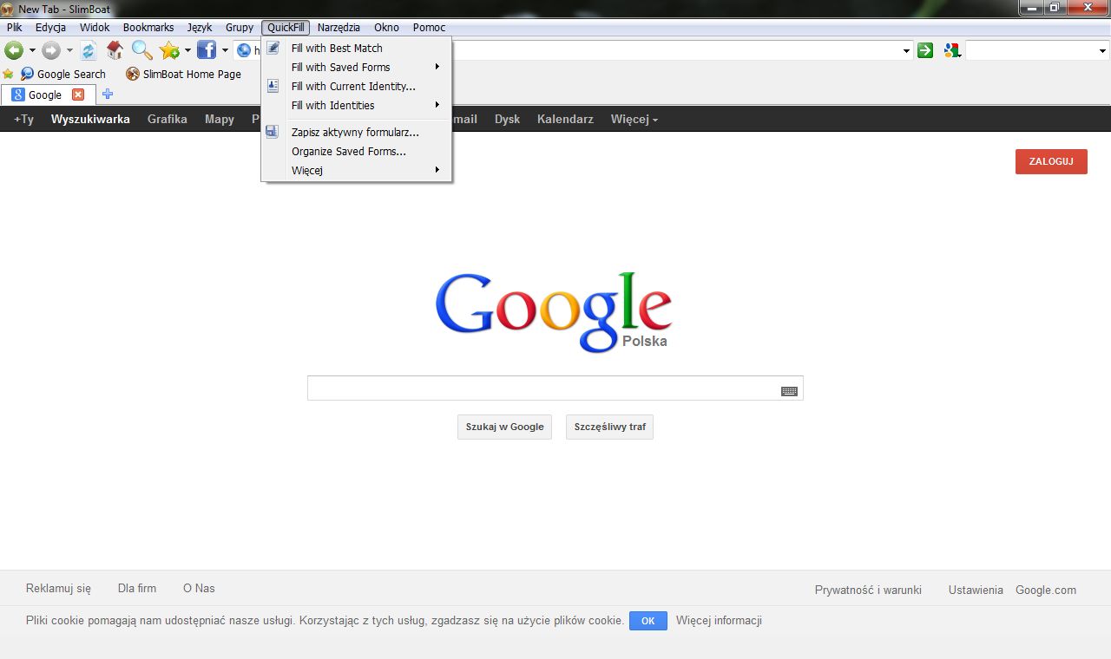
Task: Expand the address bar URL dropdown
Action: 906,51
